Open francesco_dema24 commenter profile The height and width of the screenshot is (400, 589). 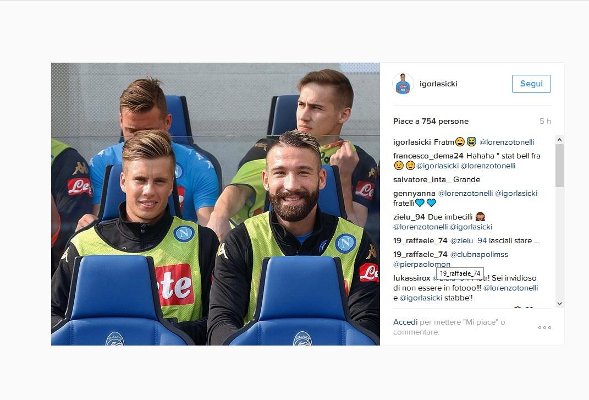428,156
